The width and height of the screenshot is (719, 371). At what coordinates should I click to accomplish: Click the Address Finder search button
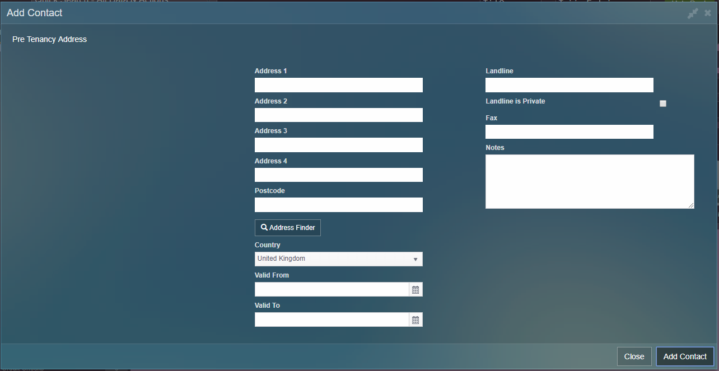click(288, 228)
